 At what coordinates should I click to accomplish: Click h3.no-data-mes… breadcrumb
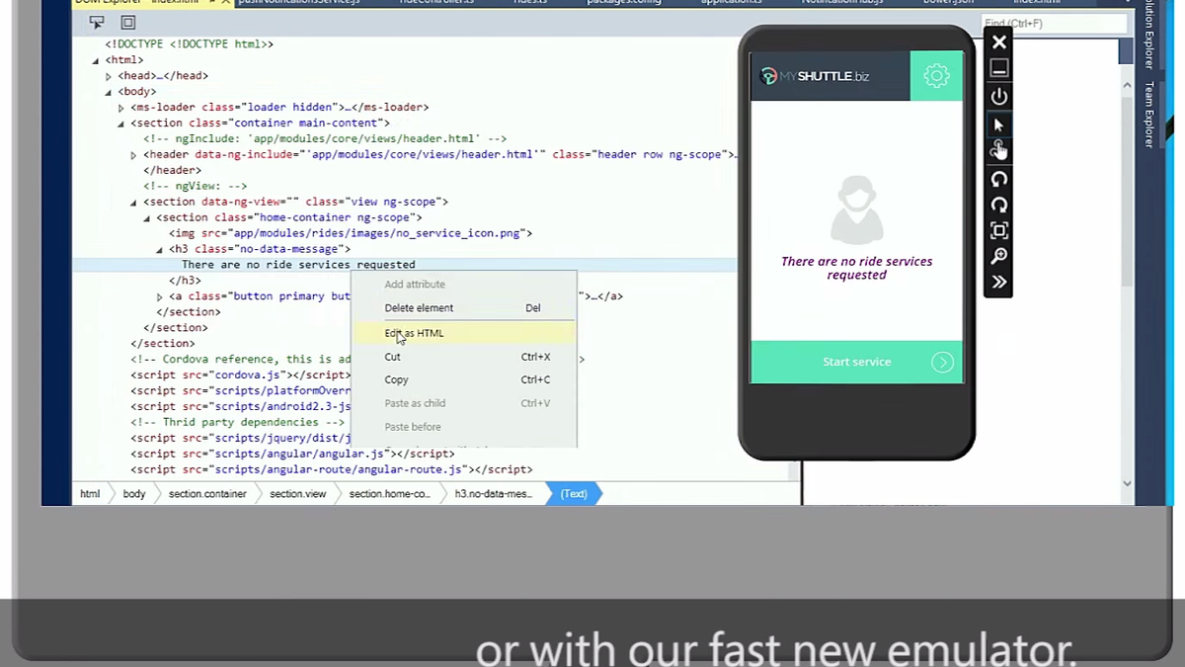pyautogui.click(x=493, y=494)
